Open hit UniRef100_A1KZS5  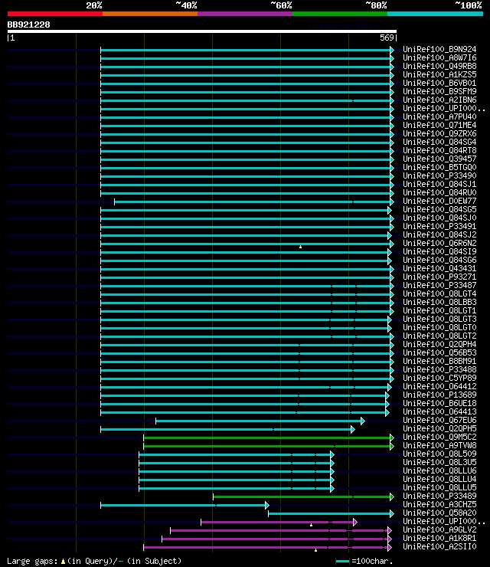tap(439, 74)
